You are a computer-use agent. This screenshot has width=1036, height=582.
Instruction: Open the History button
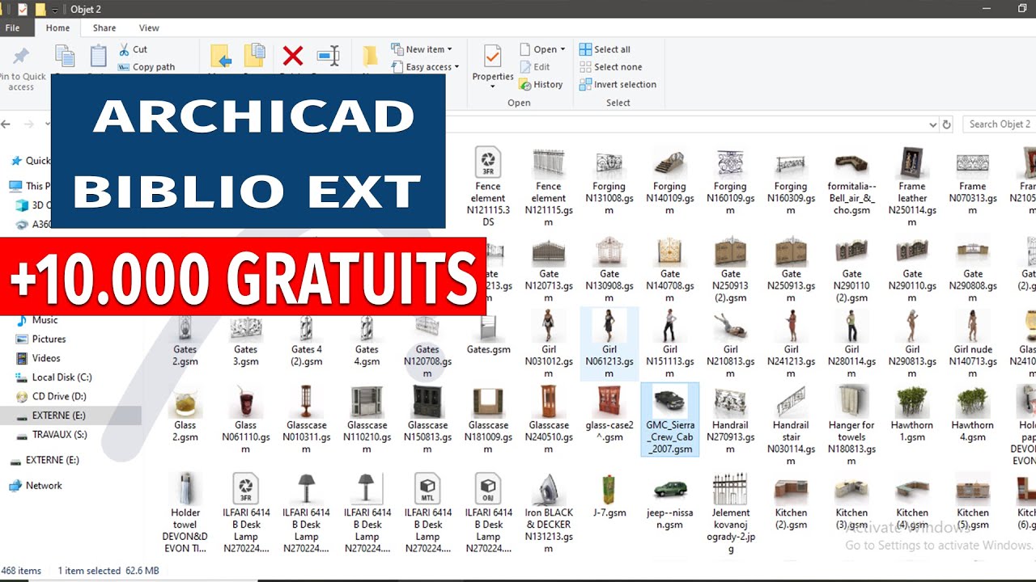[x=541, y=84]
